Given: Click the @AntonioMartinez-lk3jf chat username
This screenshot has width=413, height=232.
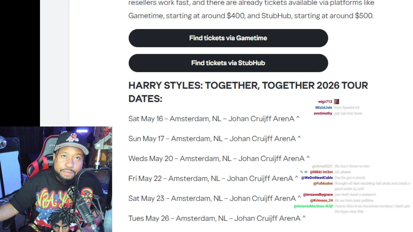Looking at the screenshot, I should coord(313,206).
